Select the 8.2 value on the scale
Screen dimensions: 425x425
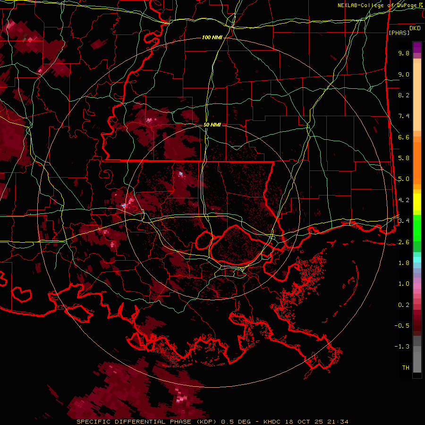click(x=404, y=95)
